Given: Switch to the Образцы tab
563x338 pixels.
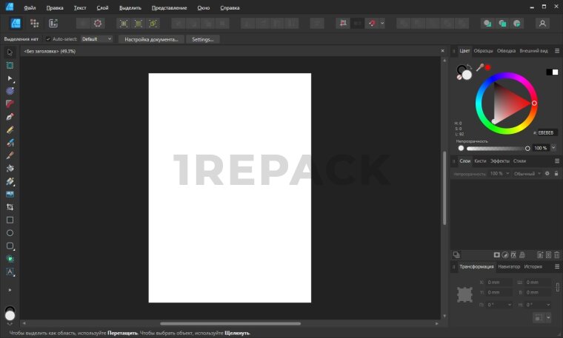Looking at the screenshot, I should pos(483,51).
